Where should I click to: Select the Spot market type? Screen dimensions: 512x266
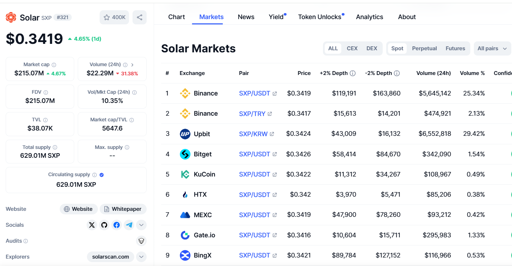click(x=397, y=48)
